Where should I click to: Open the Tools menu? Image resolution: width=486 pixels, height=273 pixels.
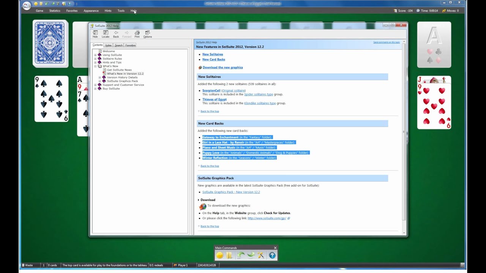tap(121, 11)
